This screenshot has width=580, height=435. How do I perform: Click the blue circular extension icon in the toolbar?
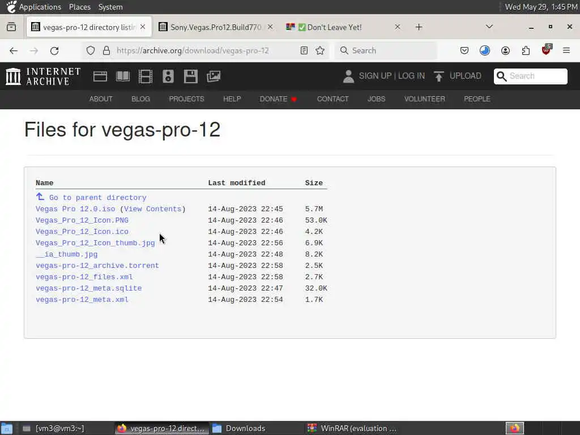485,50
